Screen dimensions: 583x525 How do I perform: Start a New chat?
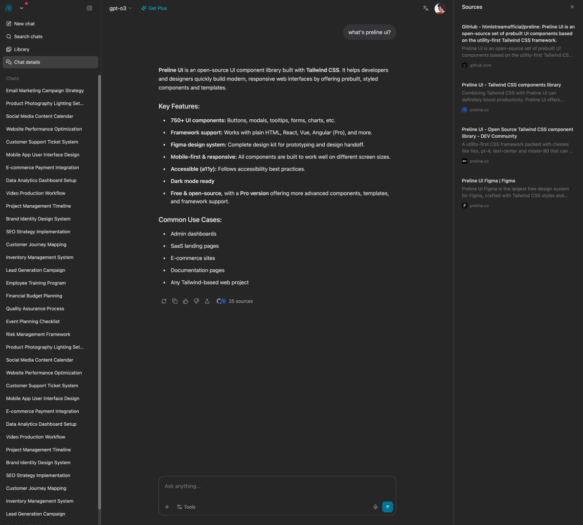click(x=50, y=24)
